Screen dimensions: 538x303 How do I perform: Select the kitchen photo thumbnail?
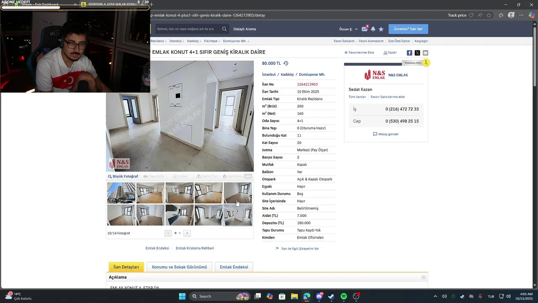[179, 215]
